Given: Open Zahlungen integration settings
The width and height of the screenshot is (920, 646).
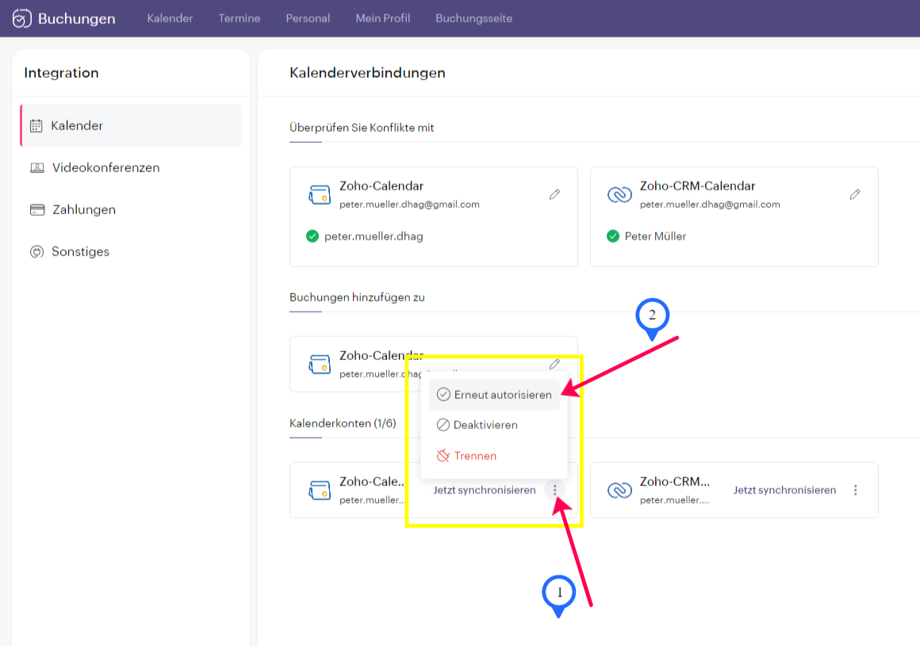Looking at the screenshot, I should (x=131, y=210).
